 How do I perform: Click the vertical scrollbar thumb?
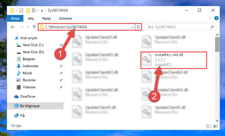(217, 44)
